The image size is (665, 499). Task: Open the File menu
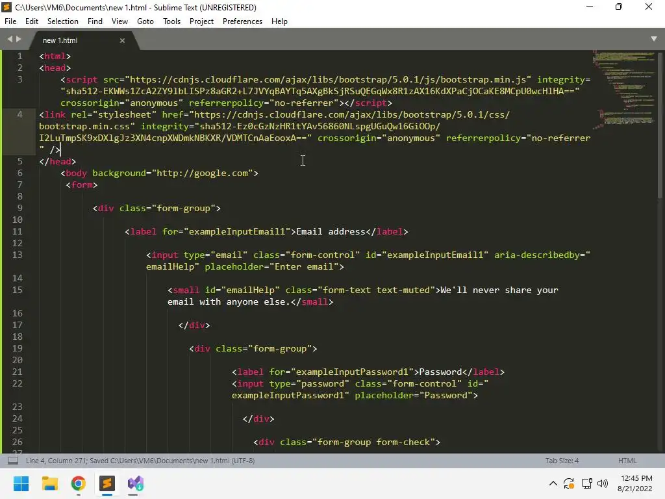click(x=10, y=21)
